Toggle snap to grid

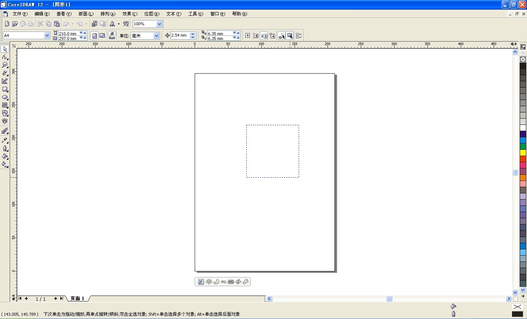[x=247, y=36]
